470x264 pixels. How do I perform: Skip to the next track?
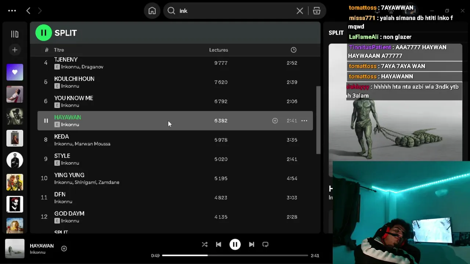(x=252, y=245)
